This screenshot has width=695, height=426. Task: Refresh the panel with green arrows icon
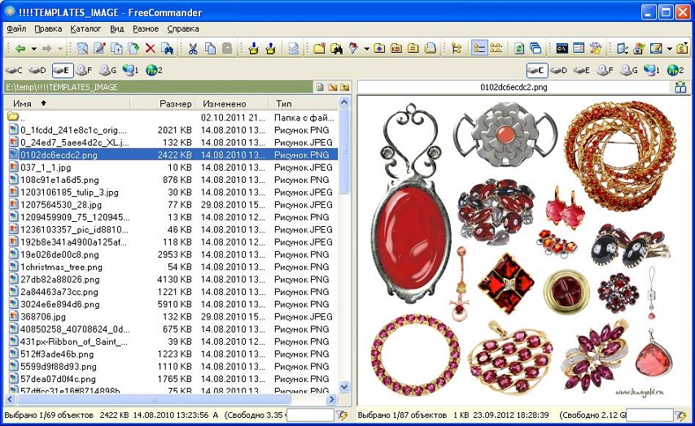[519, 48]
